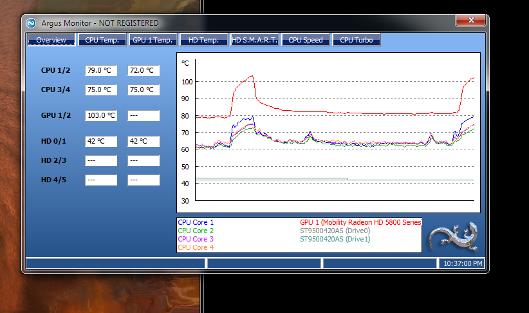This screenshot has width=529, height=313.
Task: Click the HD 2/3 label
Action: (x=53, y=160)
